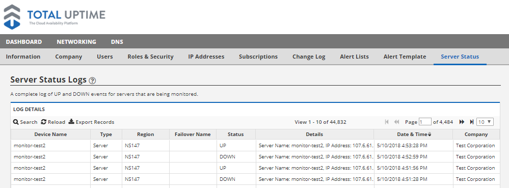Select the row dated 5/10/2018 4:51:56 PM
This screenshot has width=509, height=188.
(x=255, y=168)
